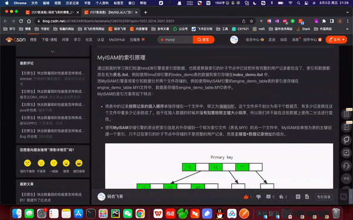353x220 pixels.
Task: Click the CSDN logo
Action: 16,40
